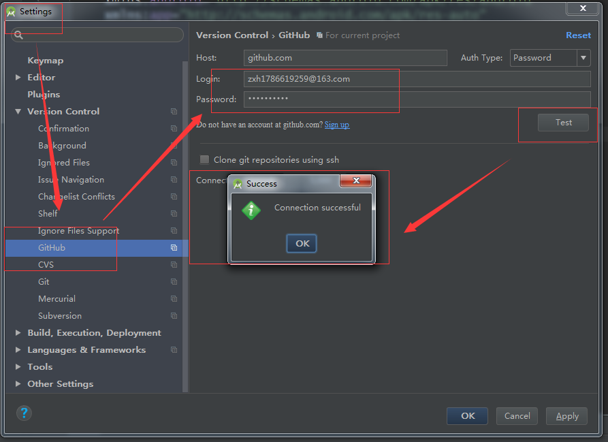Expand the Editor section
The image size is (608, 442).
[18, 78]
